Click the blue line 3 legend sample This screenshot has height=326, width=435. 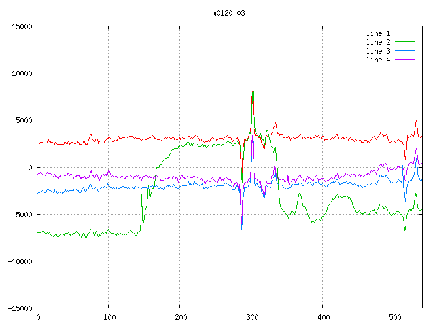point(404,51)
